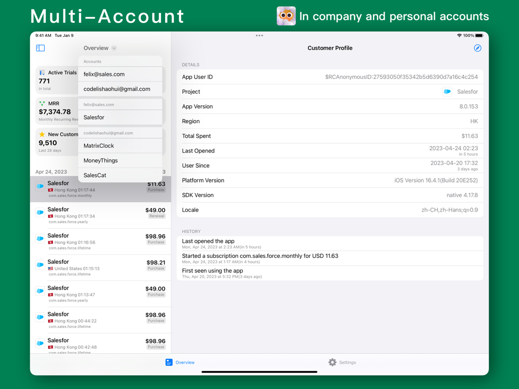This screenshot has width=519, height=389.
Task: Open the MRR revenue card
Action: [57, 111]
